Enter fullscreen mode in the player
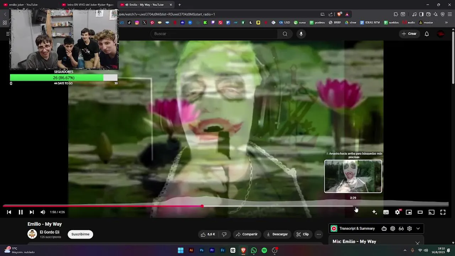 pyautogui.click(x=443, y=212)
